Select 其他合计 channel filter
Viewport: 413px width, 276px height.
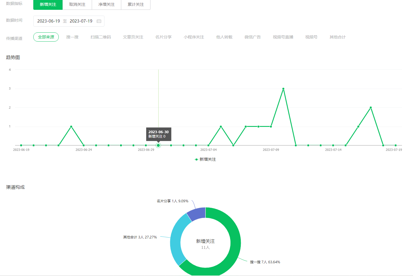[337, 37]
